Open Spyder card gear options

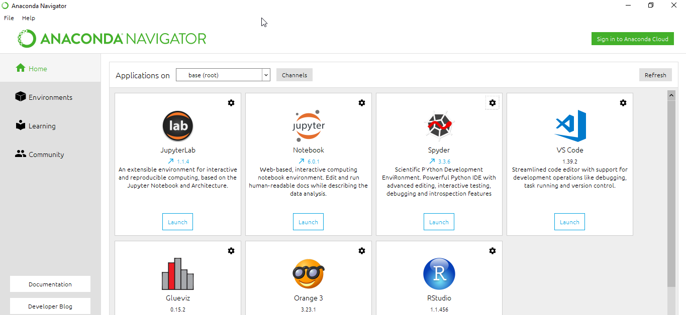point(493,103)
